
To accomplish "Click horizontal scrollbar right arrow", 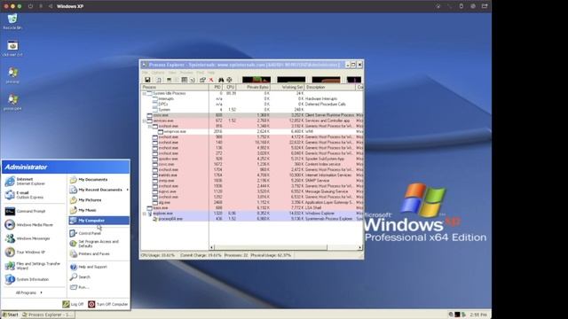I will click(359, 247).
